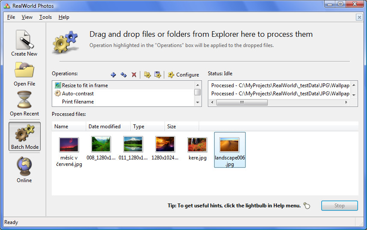367x230 pixels.
Task: Click the status log scroll down arrow
Action: 354,95
